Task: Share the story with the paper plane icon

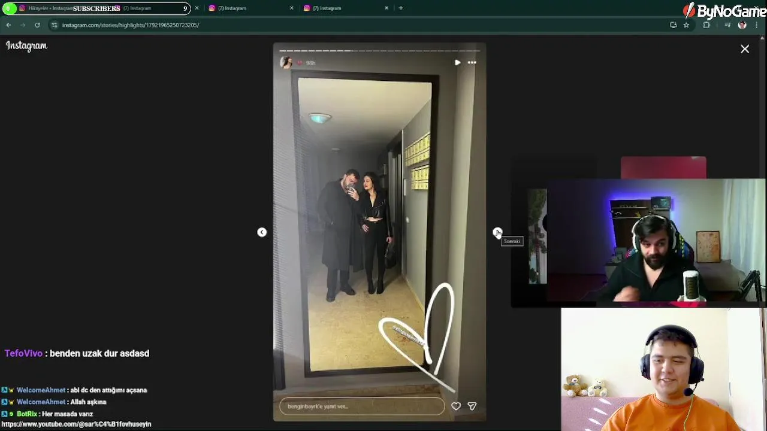Action: (x=472, y=406)
